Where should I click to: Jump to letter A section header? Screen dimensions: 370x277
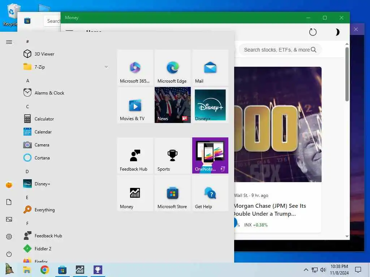(x=27, y=80)
